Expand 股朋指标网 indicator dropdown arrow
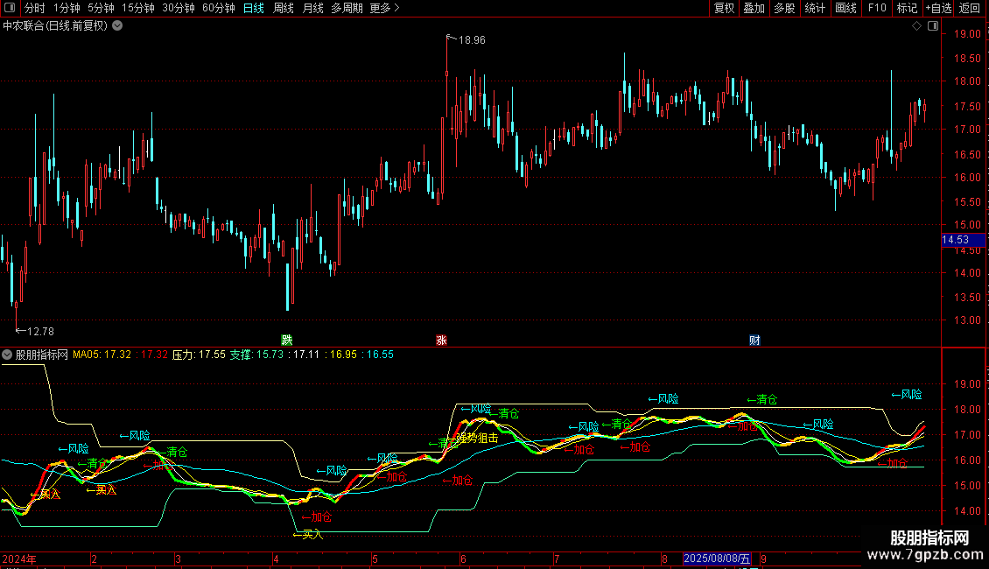This screenshot has width=989, height=569. 7,355
